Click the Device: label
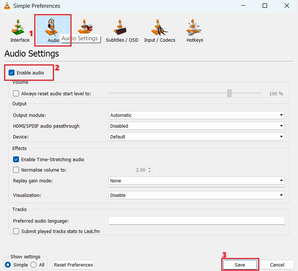This screenshot has width=298, height=271. tap(21, 137)
